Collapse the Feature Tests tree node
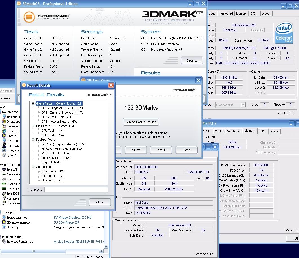 [33, 140]
